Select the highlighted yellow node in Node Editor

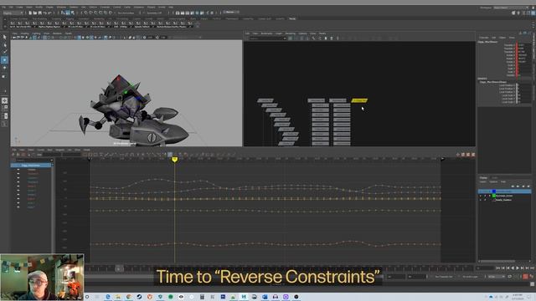(x=359, y=100)
